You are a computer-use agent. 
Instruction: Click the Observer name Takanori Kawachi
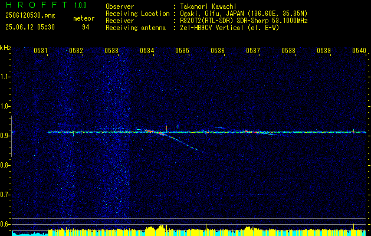click(208, 6)
